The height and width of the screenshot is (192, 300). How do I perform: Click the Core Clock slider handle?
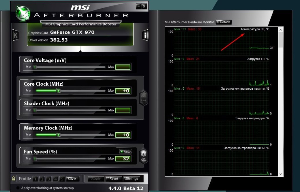tap(59, 91)
